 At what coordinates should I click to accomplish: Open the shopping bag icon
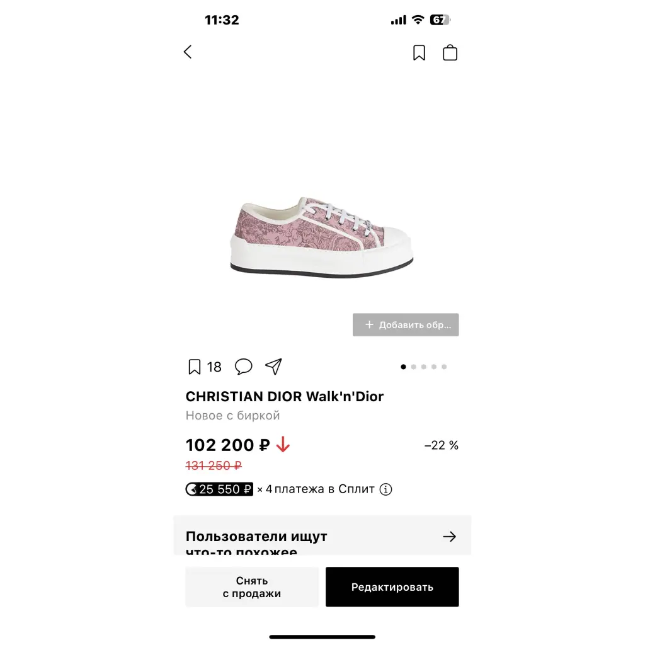[450, 53]
